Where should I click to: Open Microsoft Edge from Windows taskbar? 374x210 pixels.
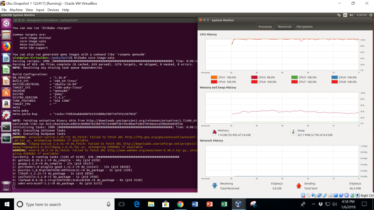[x=137, y=204]
